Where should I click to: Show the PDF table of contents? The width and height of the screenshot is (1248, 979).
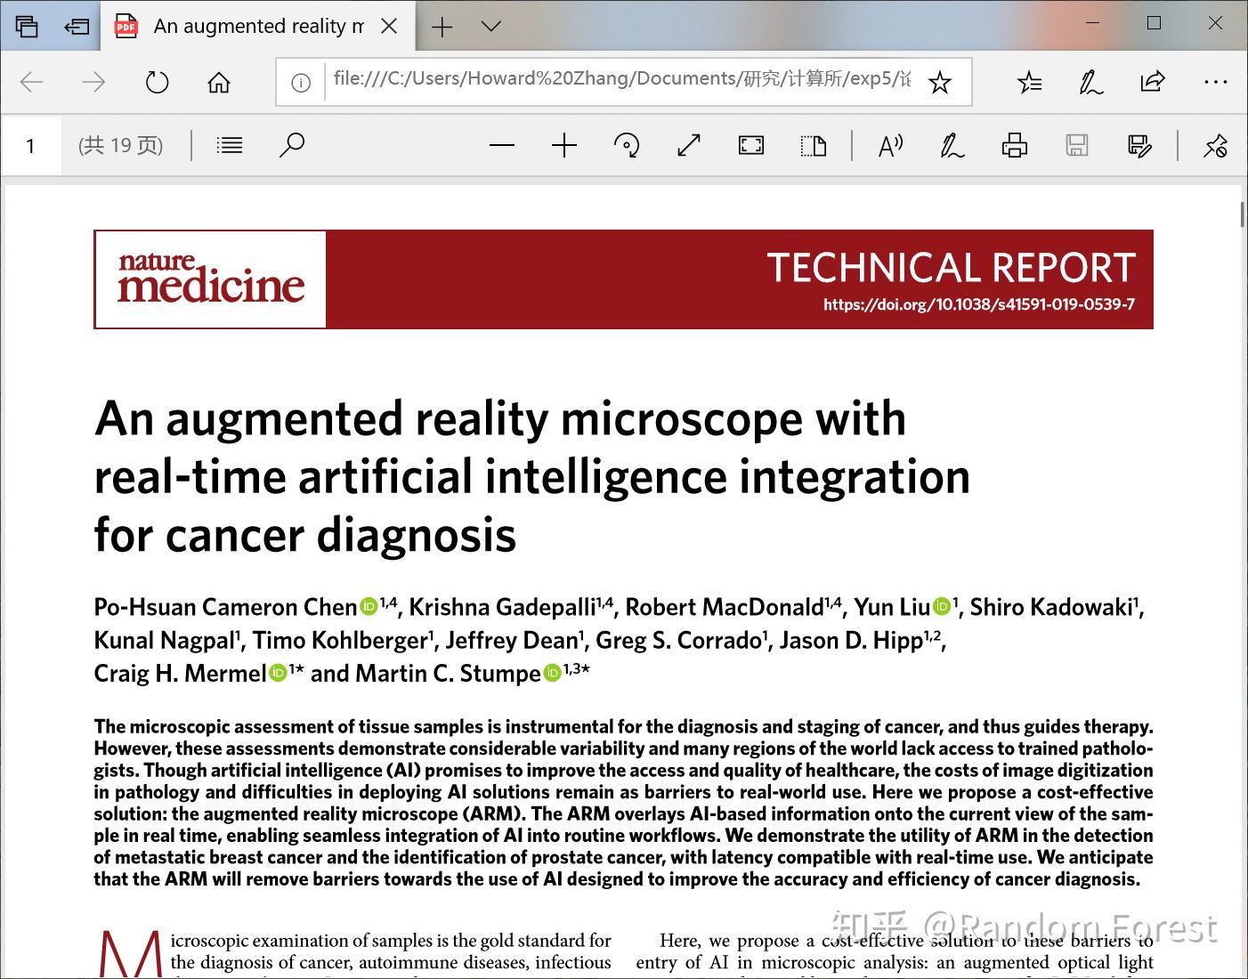pyautogui.click(x=230, y=145)
